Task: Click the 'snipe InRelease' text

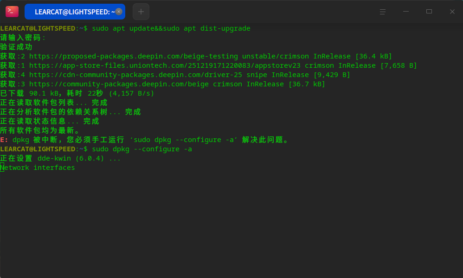Action: tap(277, 75)
